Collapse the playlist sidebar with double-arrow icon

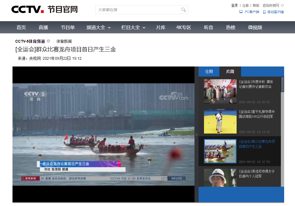pyautogui.click(x=196, y=134)
